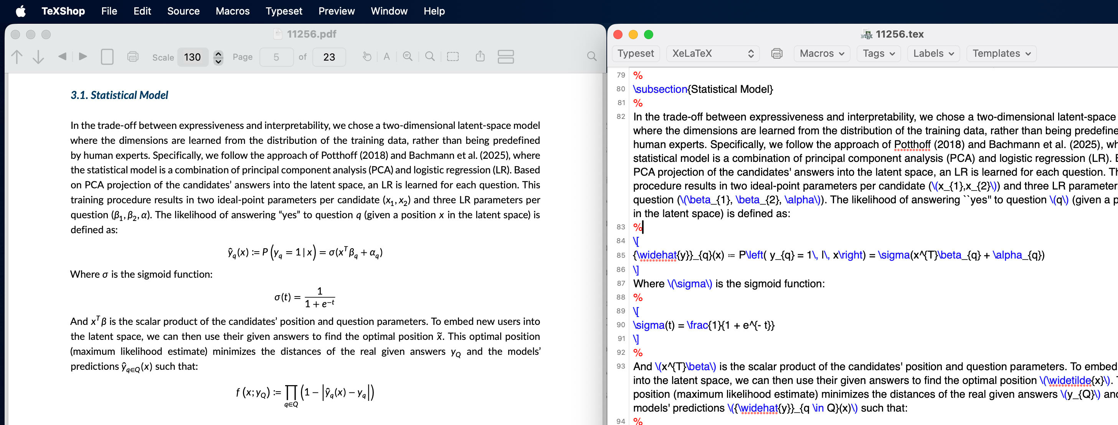Click the Scale stepper arrows
This screenshot has height=425, width=1118.
(218, 57)
